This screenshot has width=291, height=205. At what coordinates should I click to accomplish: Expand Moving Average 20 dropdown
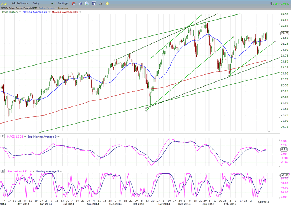click(x=49, y=12)
